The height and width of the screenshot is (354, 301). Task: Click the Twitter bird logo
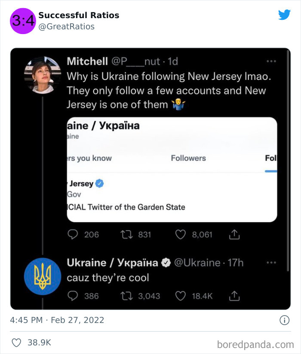[x=284, y=15]
